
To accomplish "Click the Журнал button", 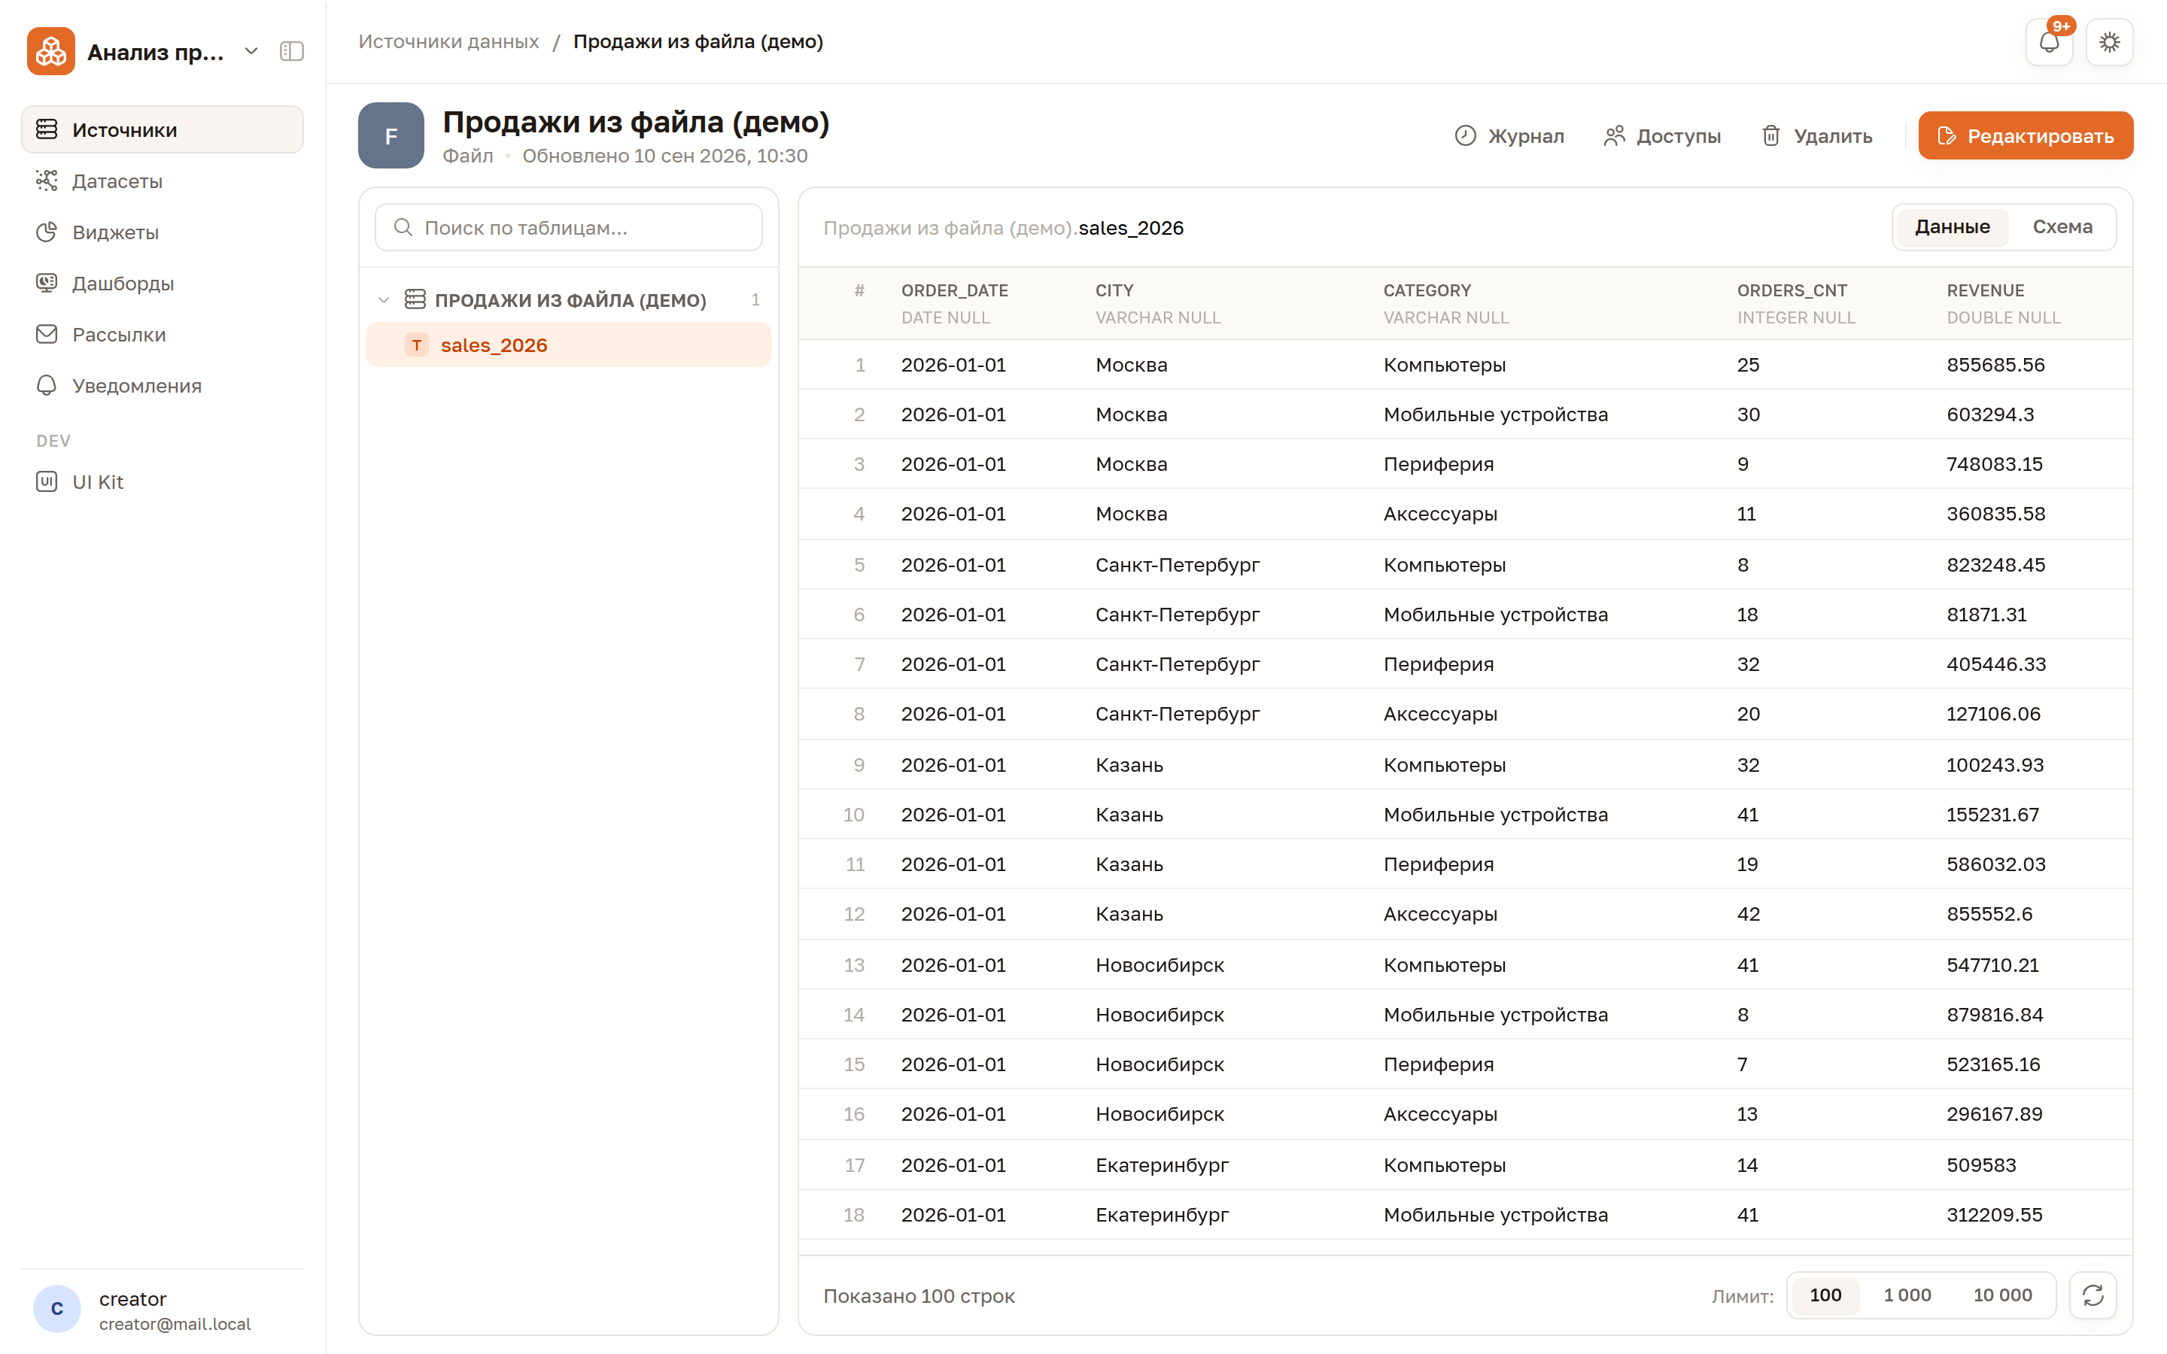I will 1509,135.
